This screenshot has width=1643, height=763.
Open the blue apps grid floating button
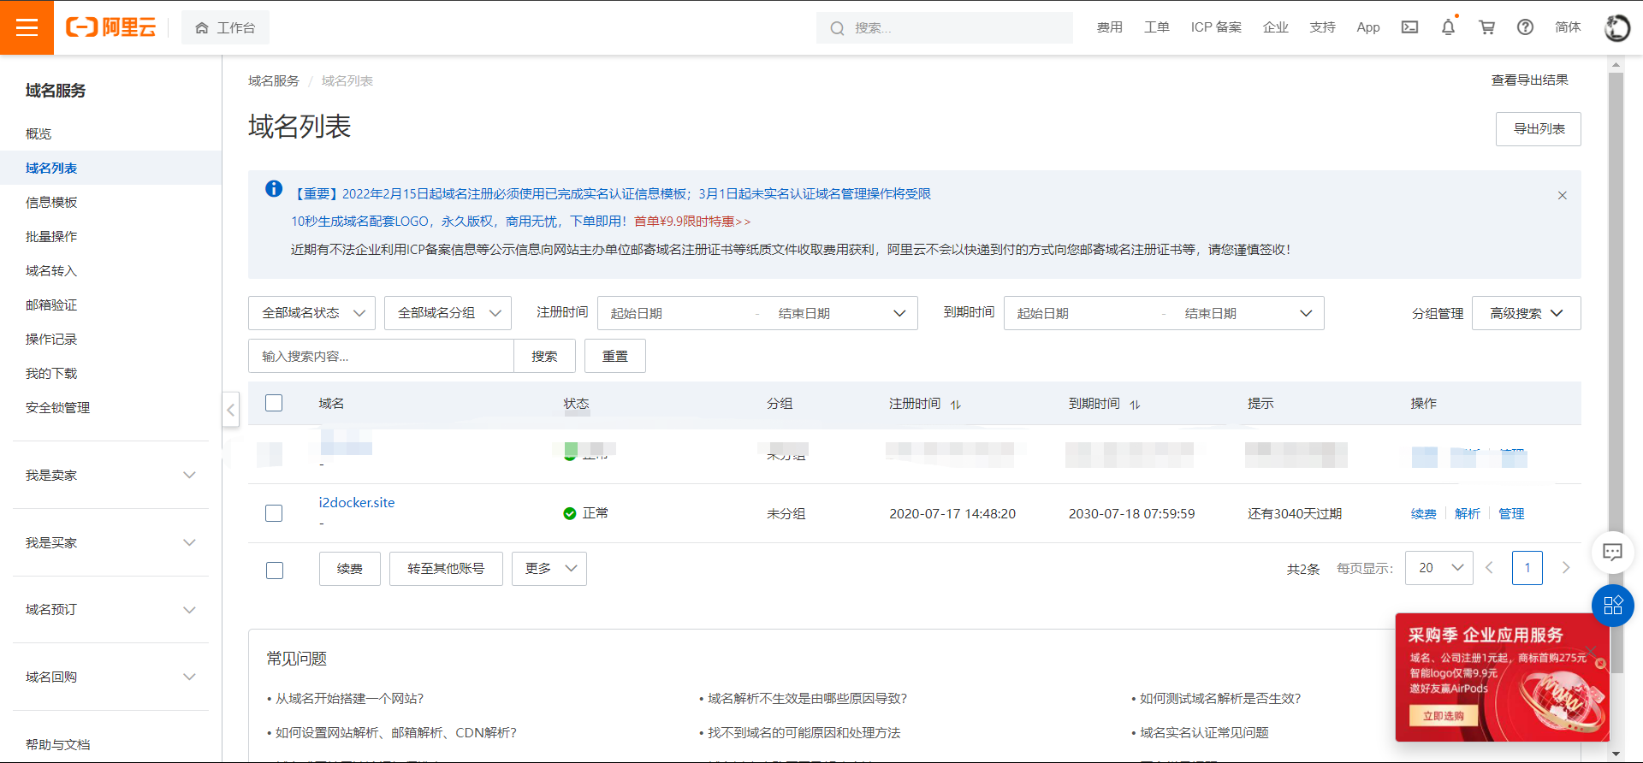point(1613,606)
